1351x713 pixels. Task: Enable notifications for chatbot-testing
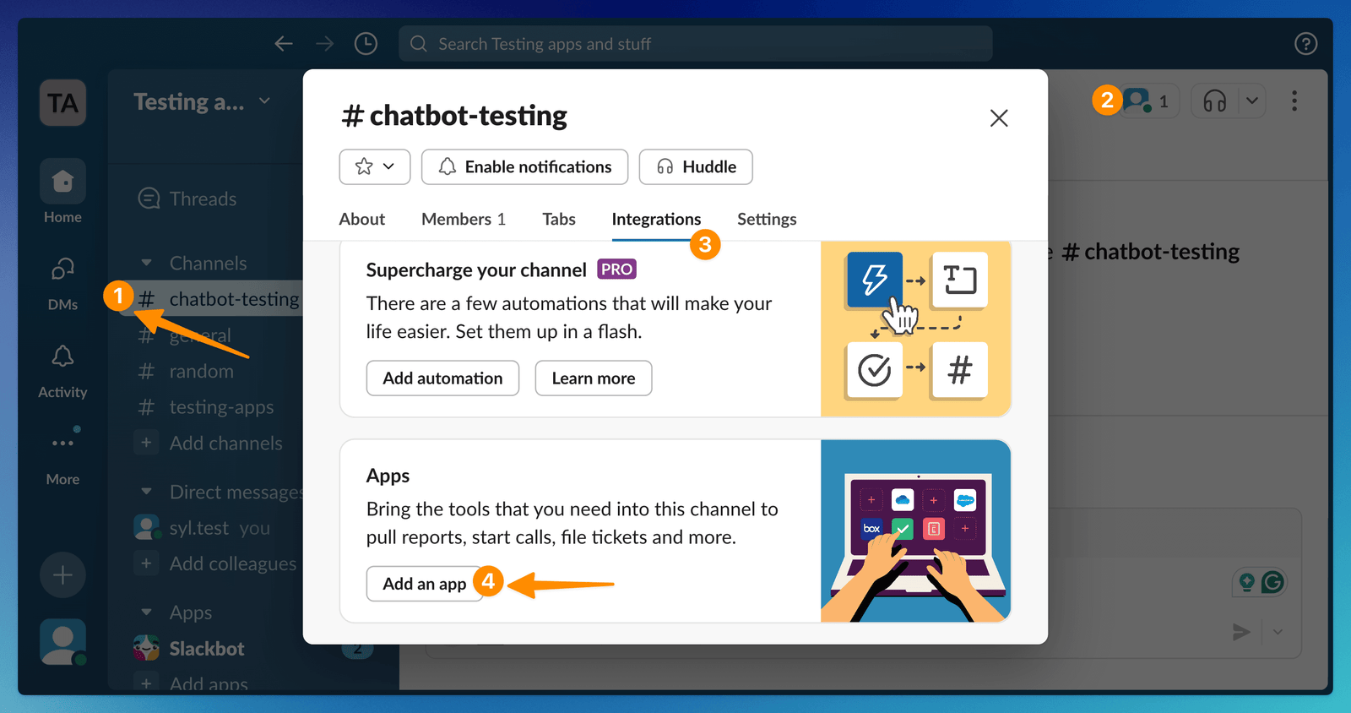coord(524,167)
